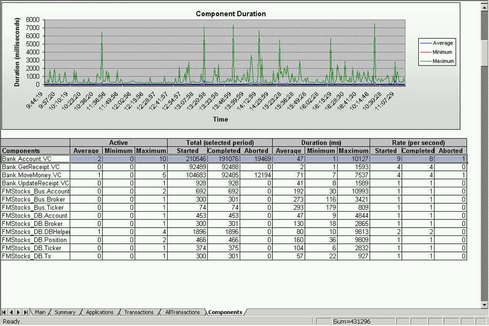
Task: Click the Duration (ms) group header
Action: [321, 143]
